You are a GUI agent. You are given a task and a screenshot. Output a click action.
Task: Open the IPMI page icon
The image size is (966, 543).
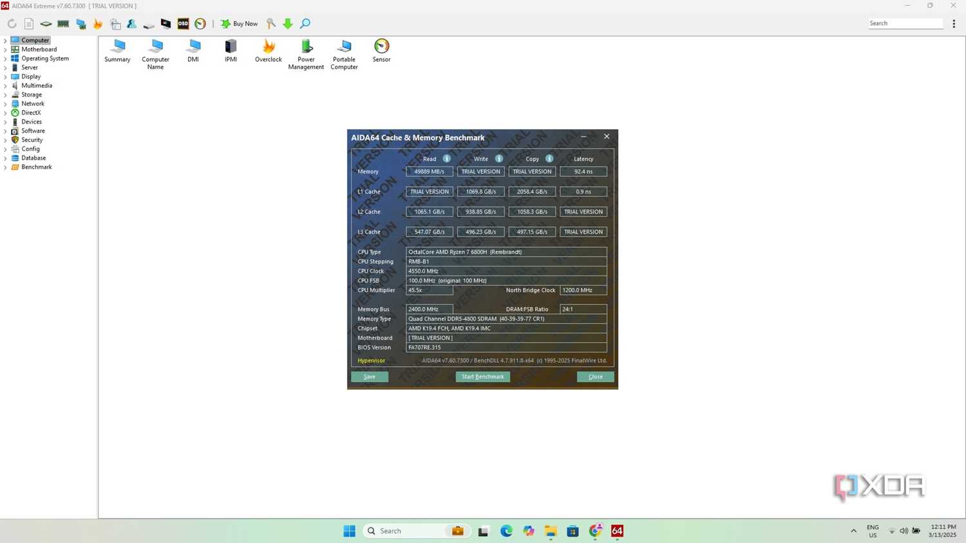pyautogui.click(x=231, y=51)
